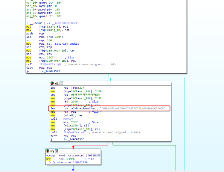Screen dimensions: 224x172
Task: Click the loc_140001572 jump target
Action: point(50,71)
